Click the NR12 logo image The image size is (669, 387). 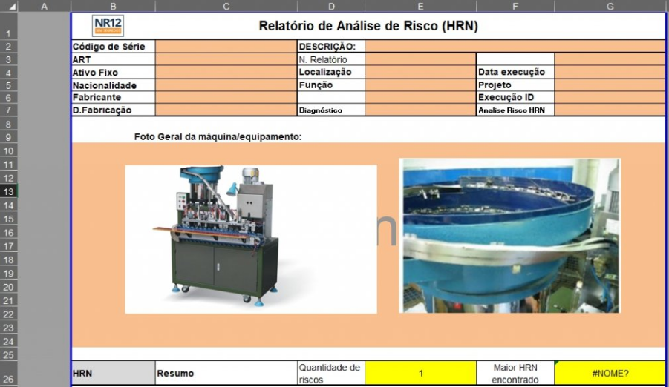click(x=109, y=26)
